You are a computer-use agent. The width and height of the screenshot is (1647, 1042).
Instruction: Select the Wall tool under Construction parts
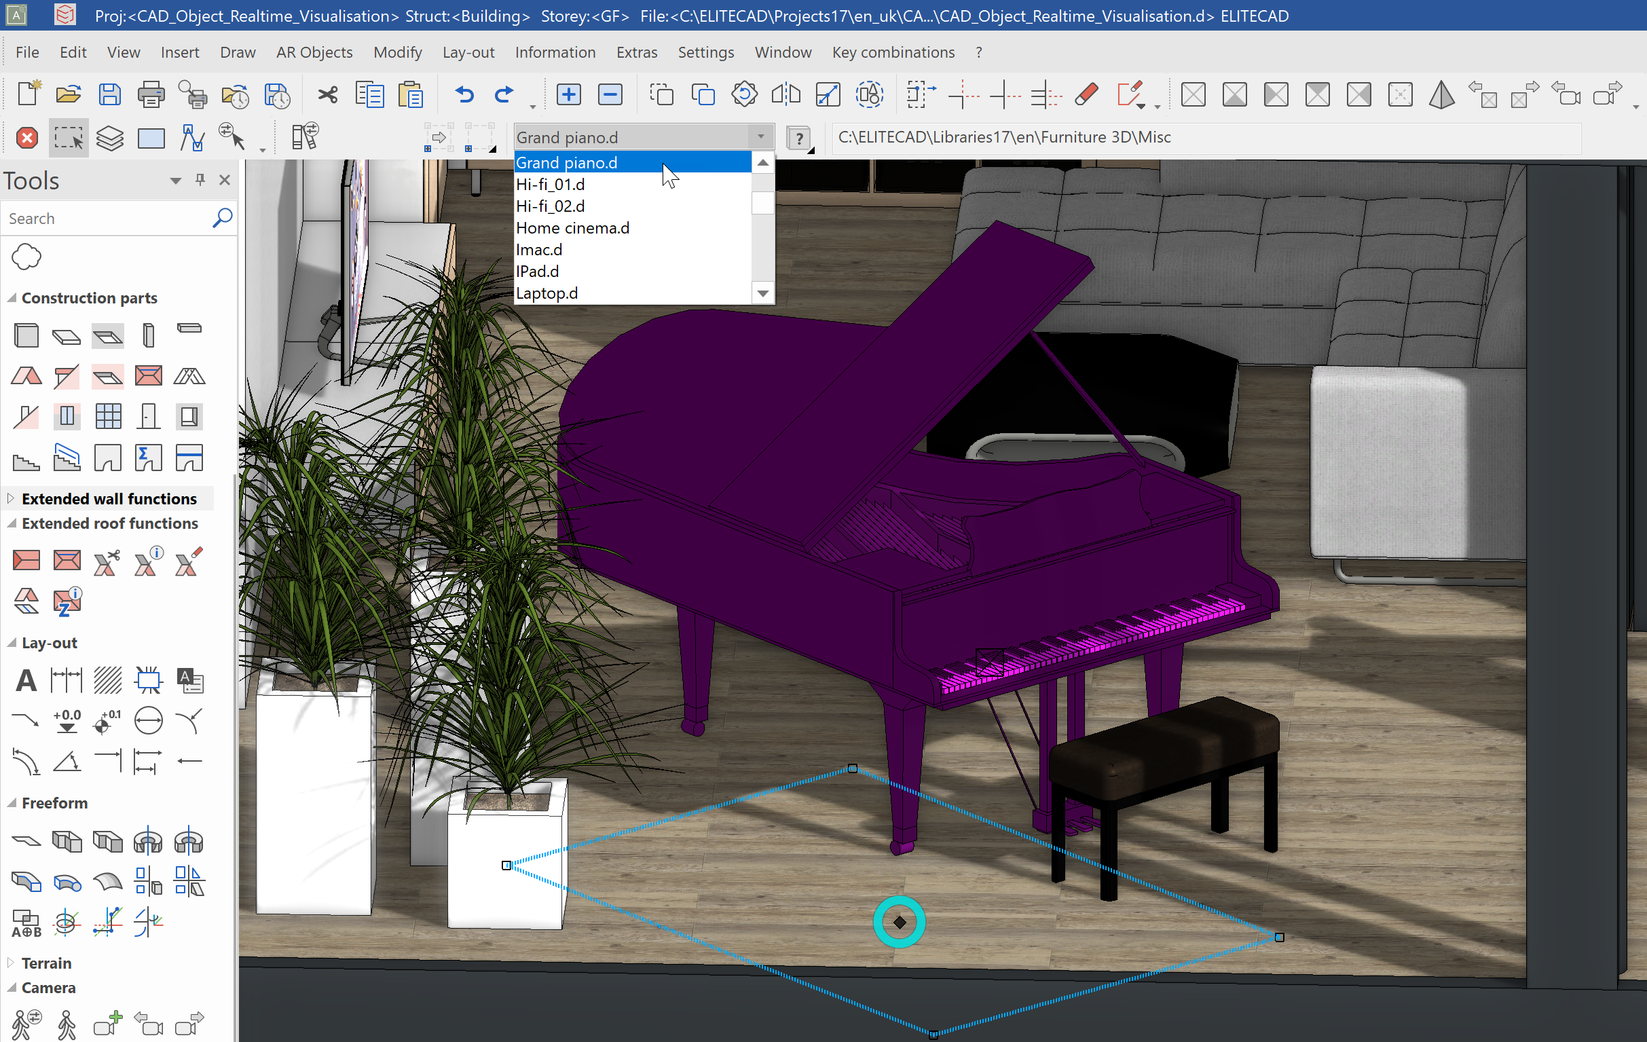[x=26, y=335]
